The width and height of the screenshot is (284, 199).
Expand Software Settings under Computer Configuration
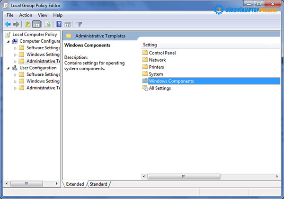coord(15,48)
